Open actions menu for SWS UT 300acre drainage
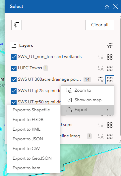The height and width of the screenshot is (176, 121). 110,80
